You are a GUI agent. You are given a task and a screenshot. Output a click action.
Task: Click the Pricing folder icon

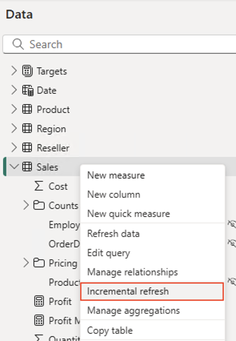point(39,263)
